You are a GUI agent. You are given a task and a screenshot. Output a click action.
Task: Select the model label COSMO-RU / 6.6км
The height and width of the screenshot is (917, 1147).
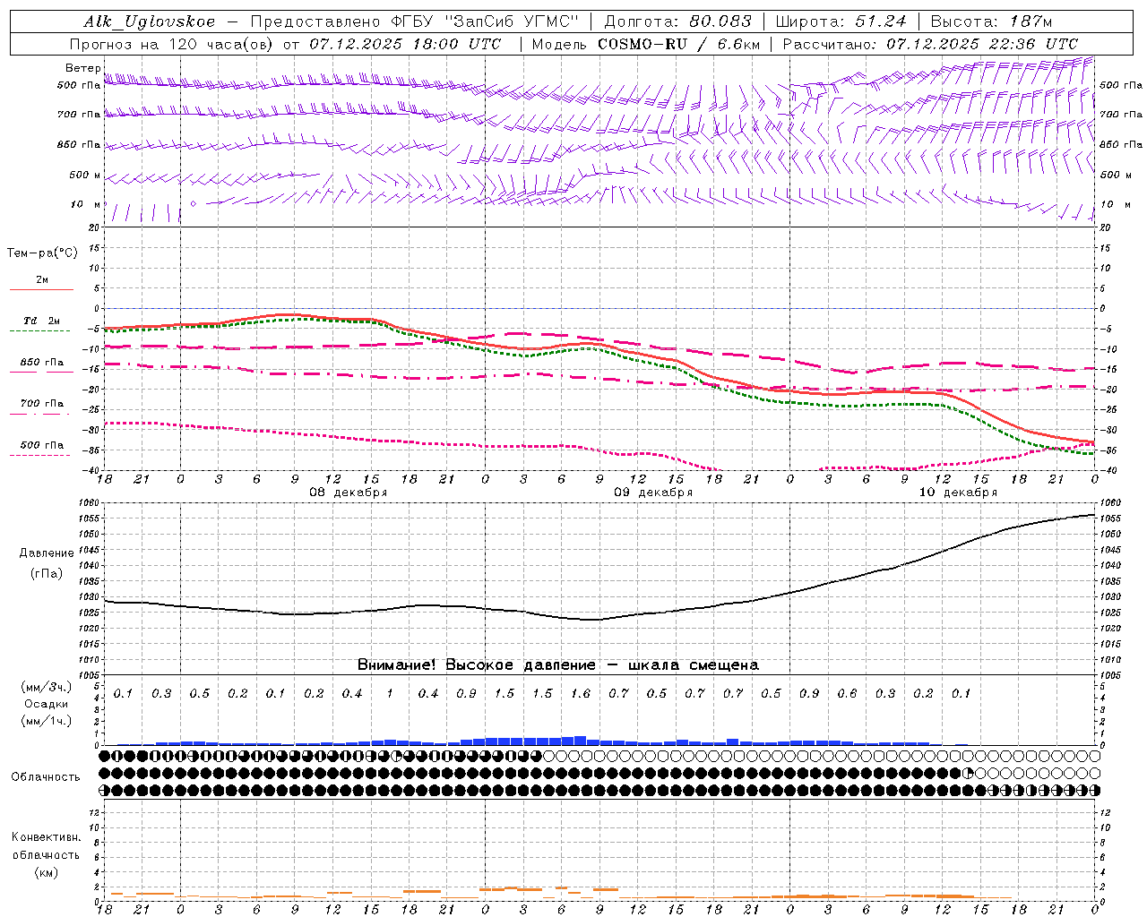pos(678,44)
